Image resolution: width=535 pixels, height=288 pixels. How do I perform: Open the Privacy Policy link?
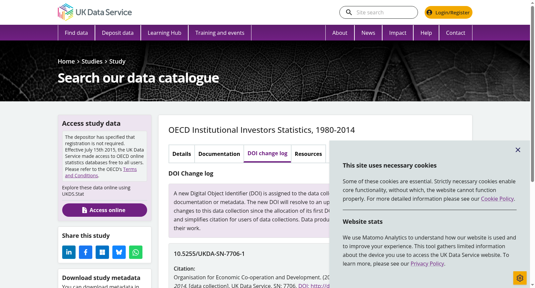pos(427,264)
